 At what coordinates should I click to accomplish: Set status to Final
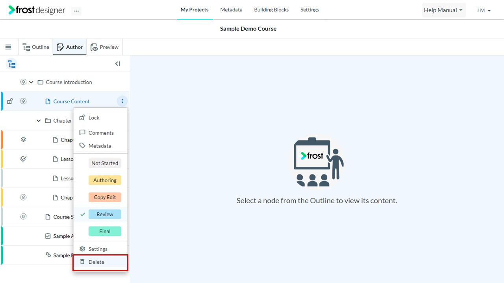tap(105, 231)
